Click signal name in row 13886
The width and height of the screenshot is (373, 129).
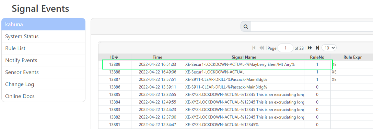tap(226, 87)
